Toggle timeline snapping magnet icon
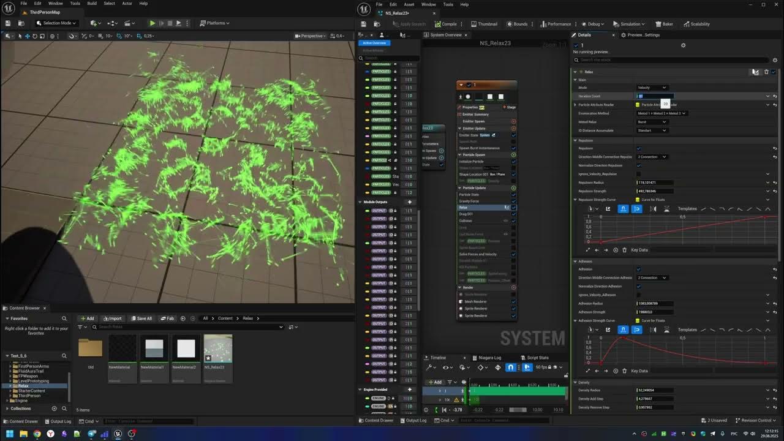This screenshot has height=441, width=784. coord(510,367)
